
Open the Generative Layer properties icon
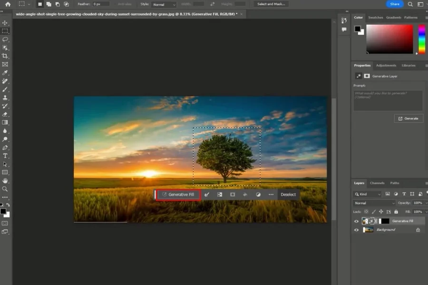coord(359,76)
